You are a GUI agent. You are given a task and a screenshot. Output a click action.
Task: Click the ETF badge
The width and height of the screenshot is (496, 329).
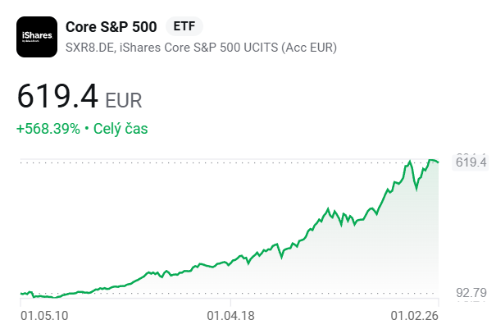click(184, 26)
